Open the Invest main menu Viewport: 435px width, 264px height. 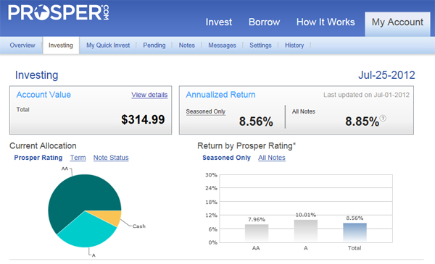click(219, 22)
